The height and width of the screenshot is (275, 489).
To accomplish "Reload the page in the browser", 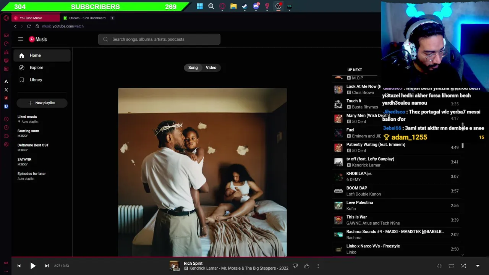I will tap(29, 26).
